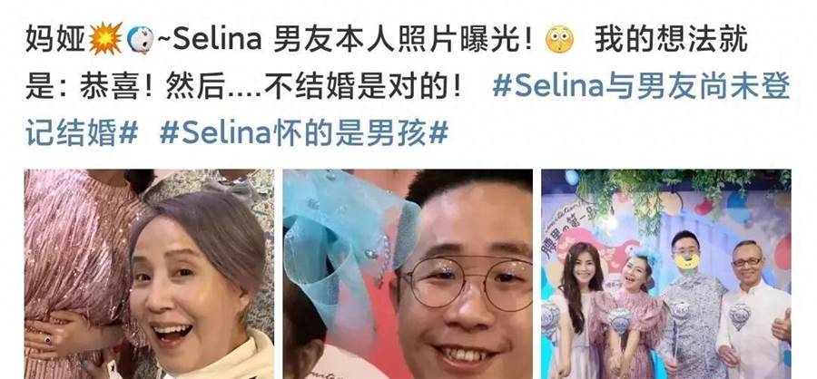Tap the wrapped hashtag text 记结婚#
Viewport: 817px width, 379px height.
pos(82,132)
